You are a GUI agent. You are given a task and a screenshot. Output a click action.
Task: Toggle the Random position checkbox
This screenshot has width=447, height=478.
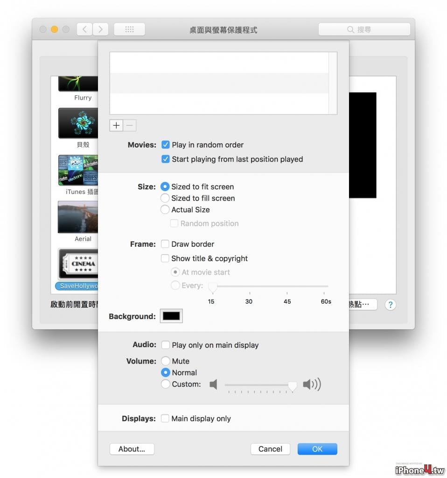click(x=174, y=223)
